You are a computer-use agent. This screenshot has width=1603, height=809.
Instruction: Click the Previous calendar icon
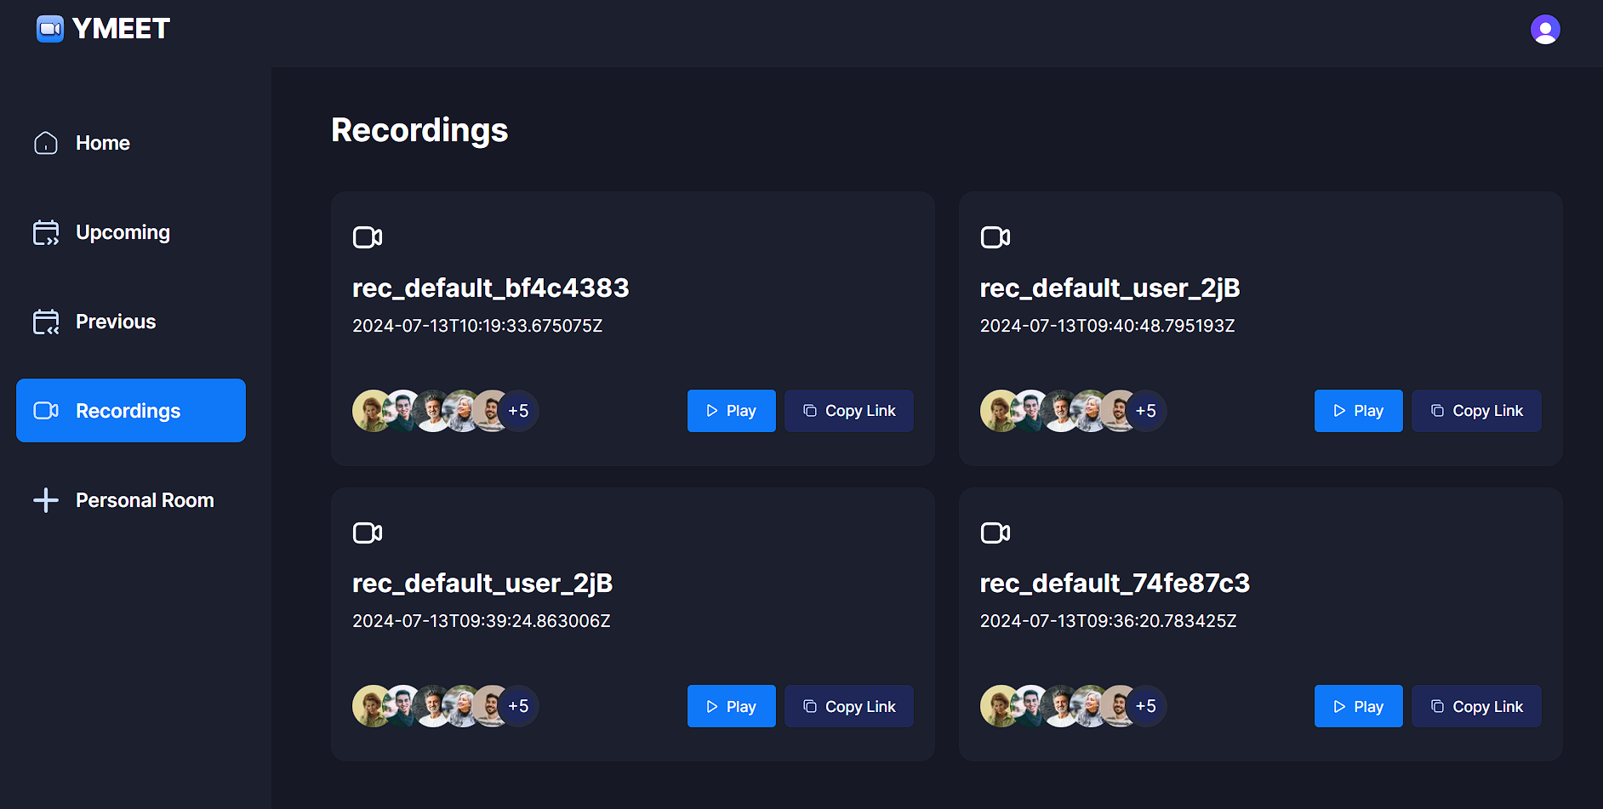point(46,322)
